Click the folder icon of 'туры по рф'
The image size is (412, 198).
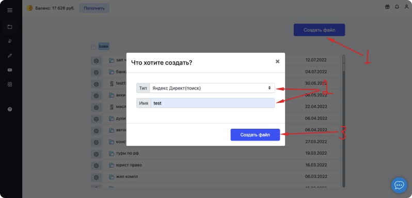click(x=112, y=154)
